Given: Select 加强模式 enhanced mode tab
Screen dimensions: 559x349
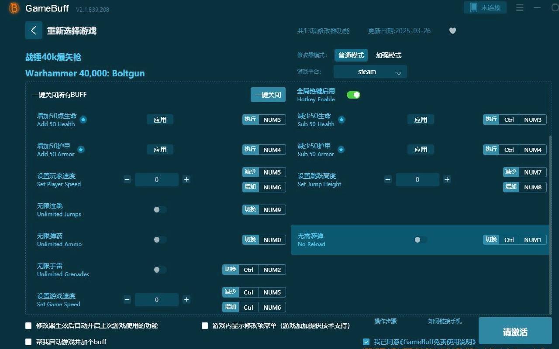Looking at the screenshot, I should pos(389,55).
